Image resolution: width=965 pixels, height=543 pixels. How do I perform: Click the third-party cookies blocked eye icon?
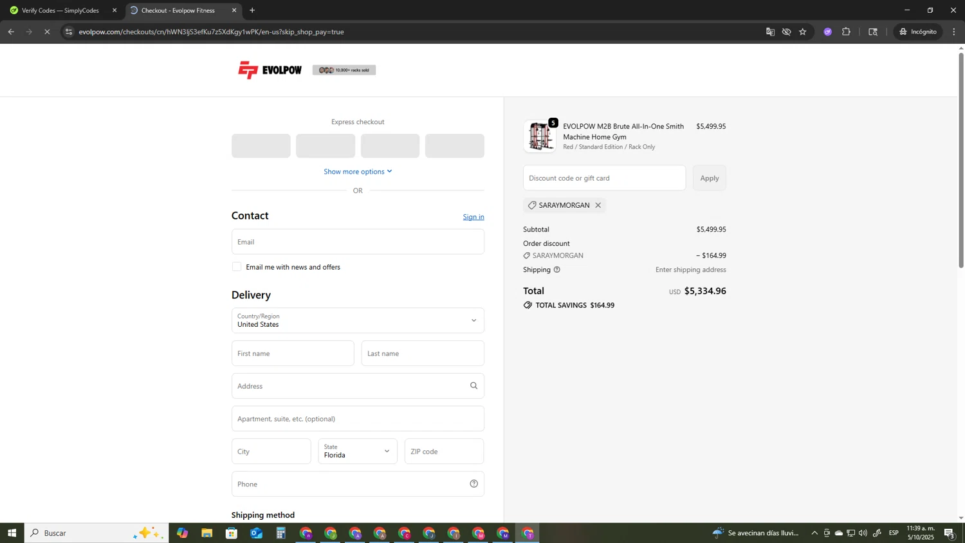pos(786,32)
